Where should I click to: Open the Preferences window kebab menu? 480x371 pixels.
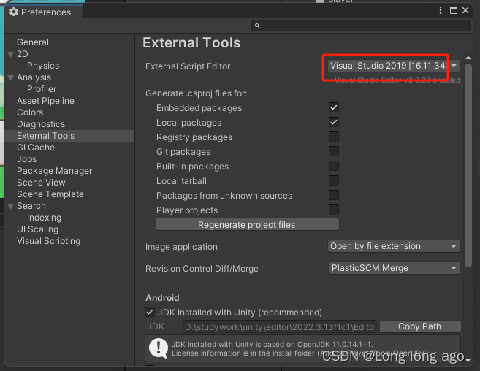pos(441,11)
